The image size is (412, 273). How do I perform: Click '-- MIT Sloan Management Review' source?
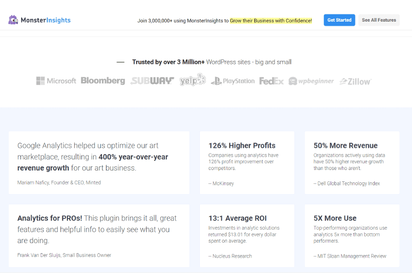coord(350,256)
